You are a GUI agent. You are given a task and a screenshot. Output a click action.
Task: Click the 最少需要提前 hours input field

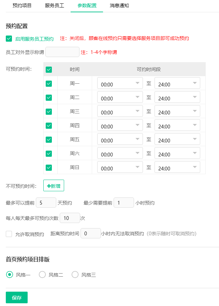(x=124, y=203)
